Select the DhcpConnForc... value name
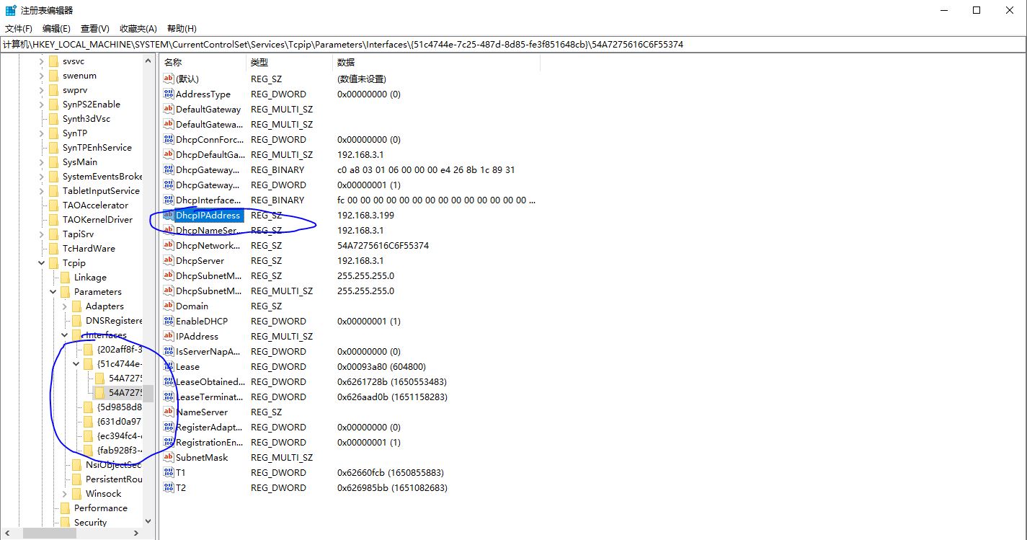The width and height of the screenshot is (1027, 540). (x=209, y=139)
